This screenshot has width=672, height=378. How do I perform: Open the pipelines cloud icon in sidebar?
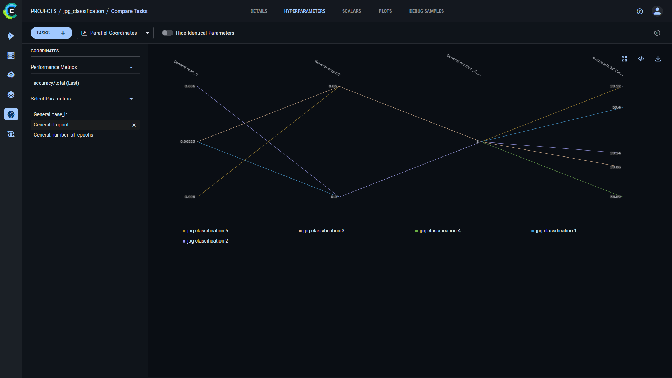tap(11, 75)
